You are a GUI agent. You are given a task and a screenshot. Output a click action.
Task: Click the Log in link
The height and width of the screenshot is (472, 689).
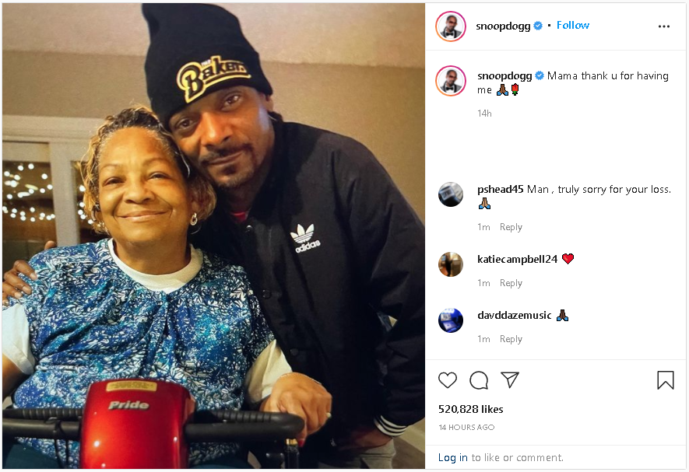(x=452, y=457)
